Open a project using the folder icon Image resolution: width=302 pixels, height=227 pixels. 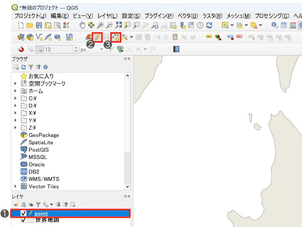point(30,25)
